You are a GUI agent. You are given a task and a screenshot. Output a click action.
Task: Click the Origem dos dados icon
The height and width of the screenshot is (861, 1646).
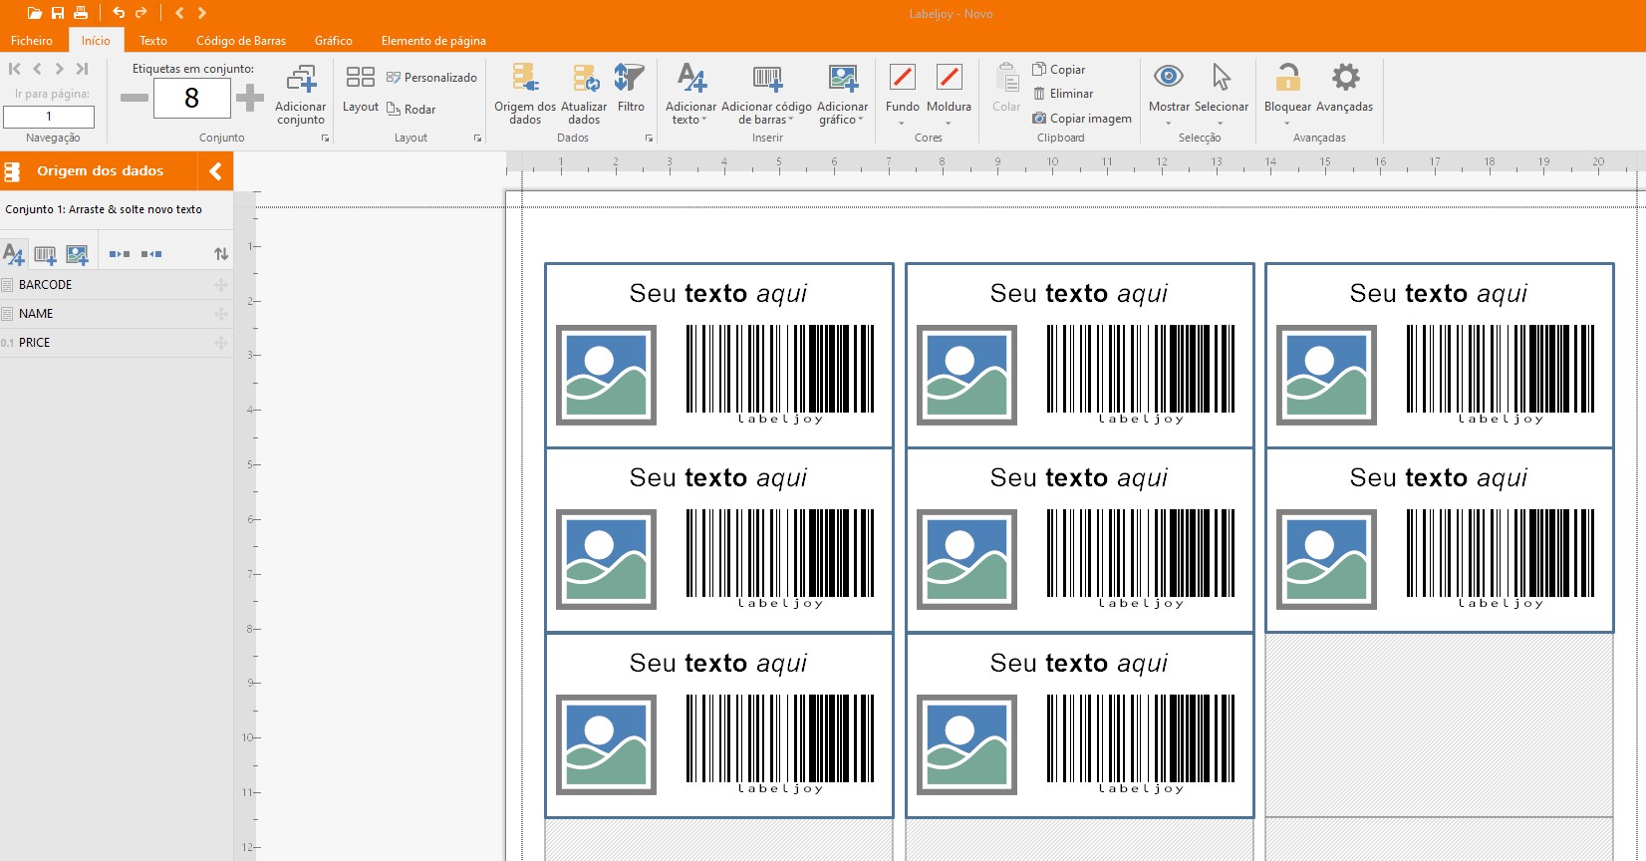click(524, 79)
